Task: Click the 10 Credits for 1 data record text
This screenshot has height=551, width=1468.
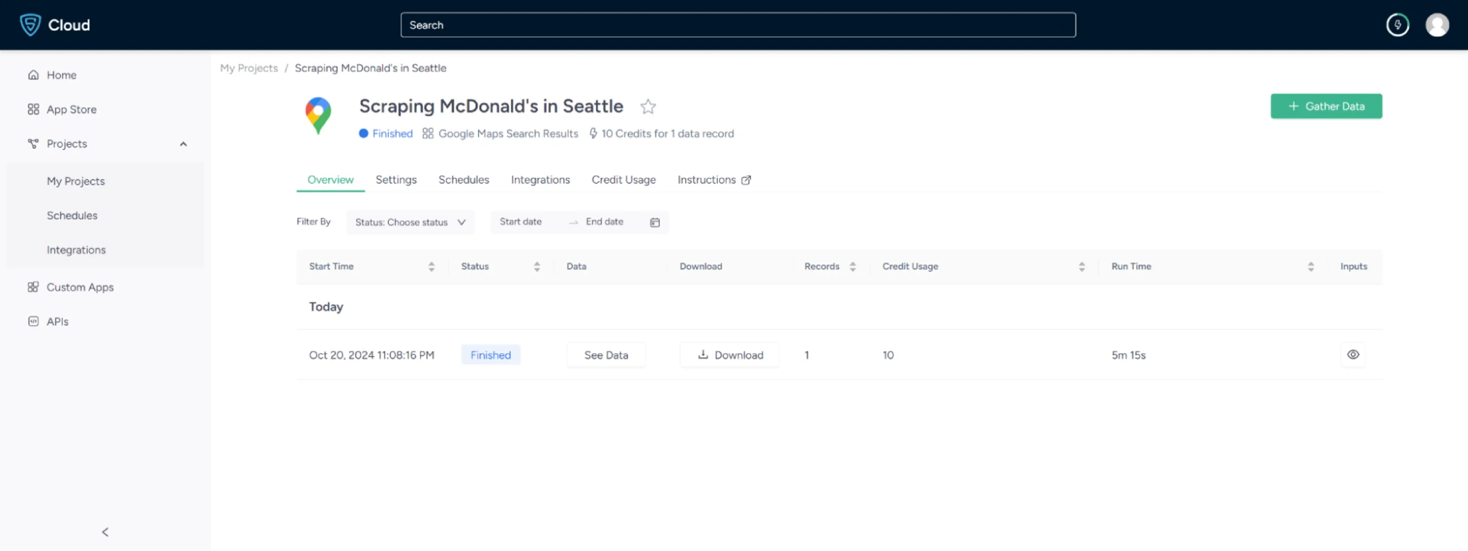Action: [x=667, y=134]
